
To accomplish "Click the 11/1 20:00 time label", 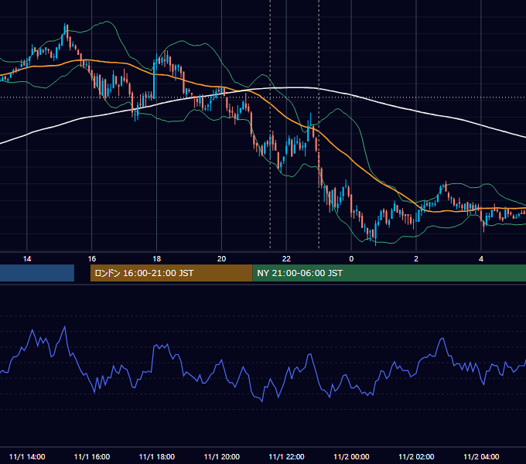I will pos(222,456).
